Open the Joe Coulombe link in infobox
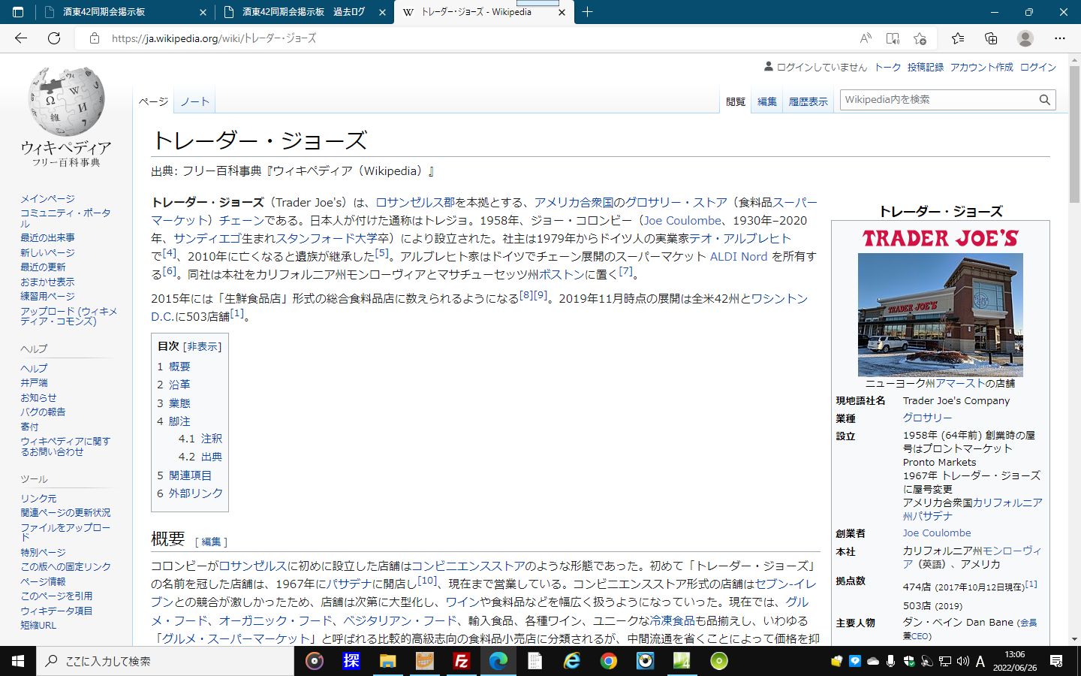The height and width of the screenshot is (676, 1081). coord(937,533)
